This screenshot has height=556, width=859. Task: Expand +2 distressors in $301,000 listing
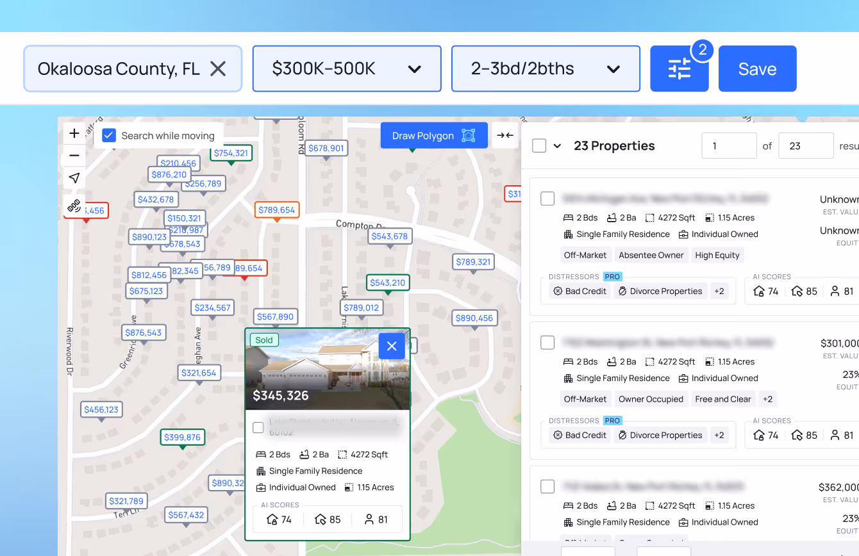719,435
